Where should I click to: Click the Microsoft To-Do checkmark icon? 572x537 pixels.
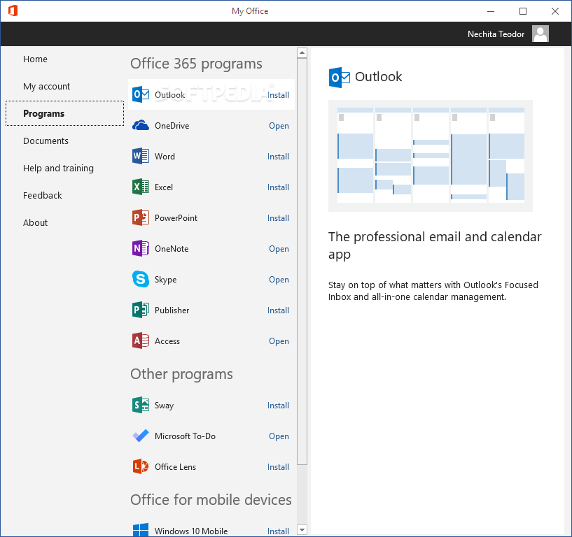pos(141,436)
